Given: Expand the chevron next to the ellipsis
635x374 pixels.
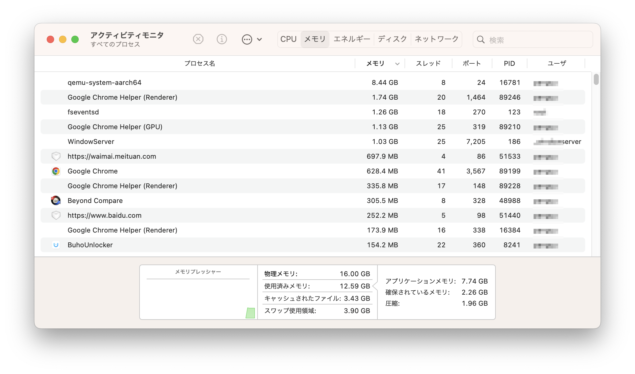Looking at the screenshot, I should pos(259,39).
